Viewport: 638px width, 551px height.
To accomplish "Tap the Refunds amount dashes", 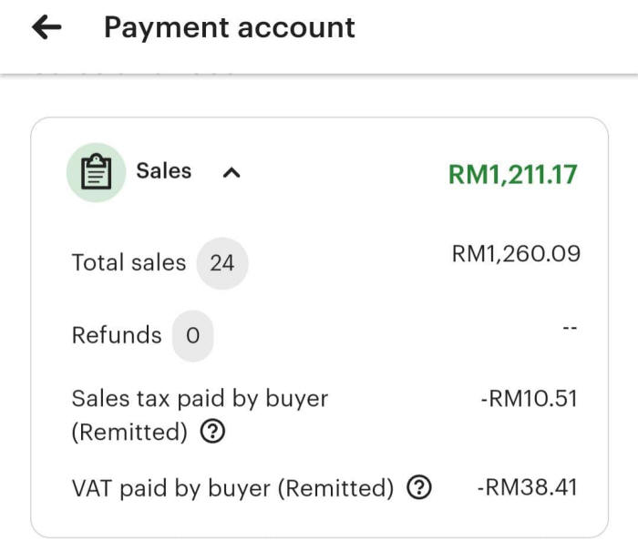I will (x=570, y=327).
